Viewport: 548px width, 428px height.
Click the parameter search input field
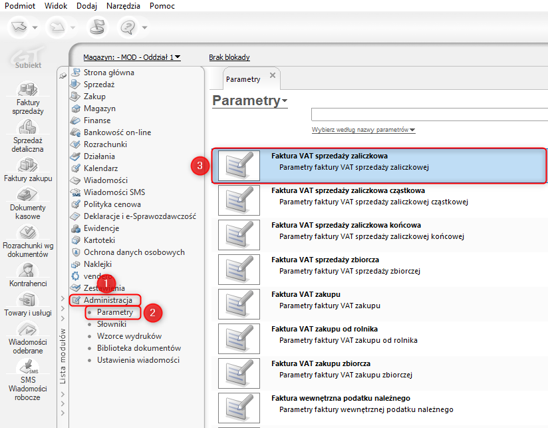tap(430, 114)
